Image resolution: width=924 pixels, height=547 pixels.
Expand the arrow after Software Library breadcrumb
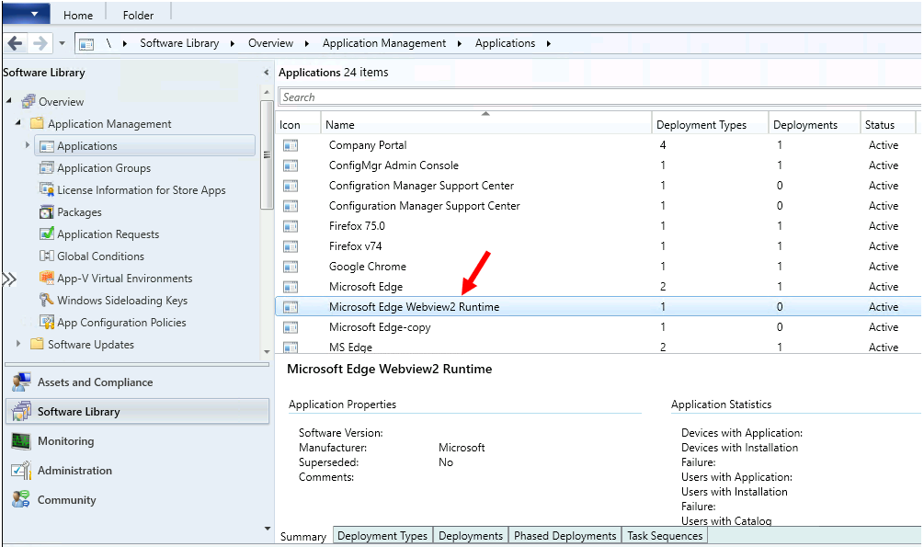[x=233, y=43]
